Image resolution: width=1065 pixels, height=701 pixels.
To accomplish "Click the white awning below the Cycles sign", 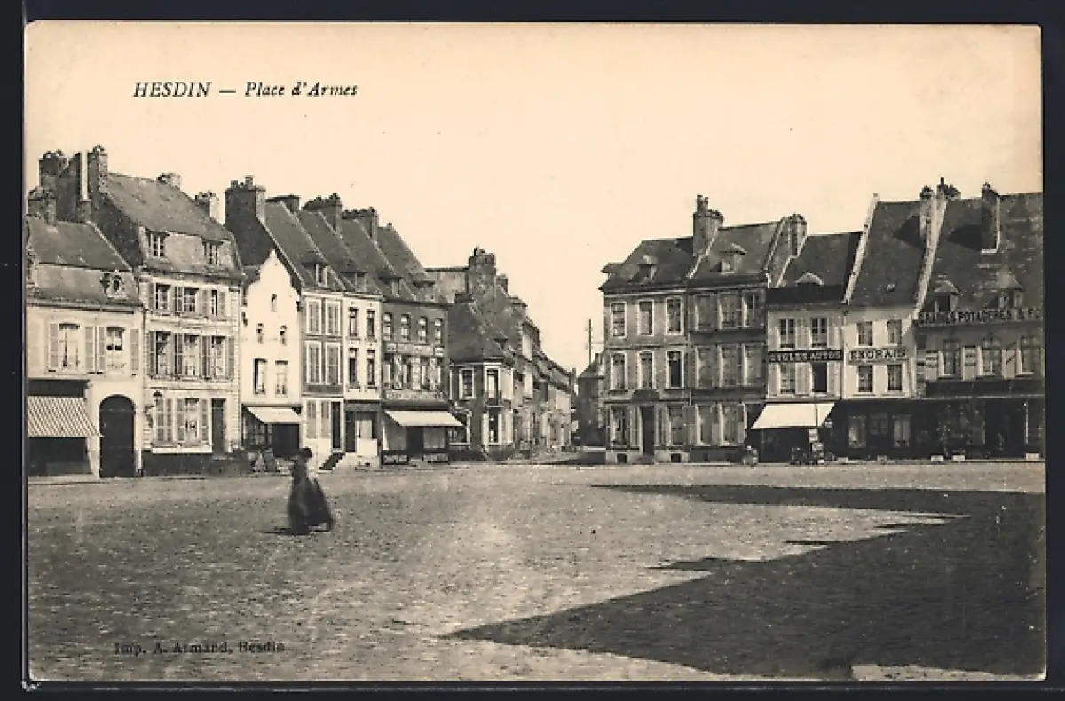I will pyautogui.click(x=792, y=415).
